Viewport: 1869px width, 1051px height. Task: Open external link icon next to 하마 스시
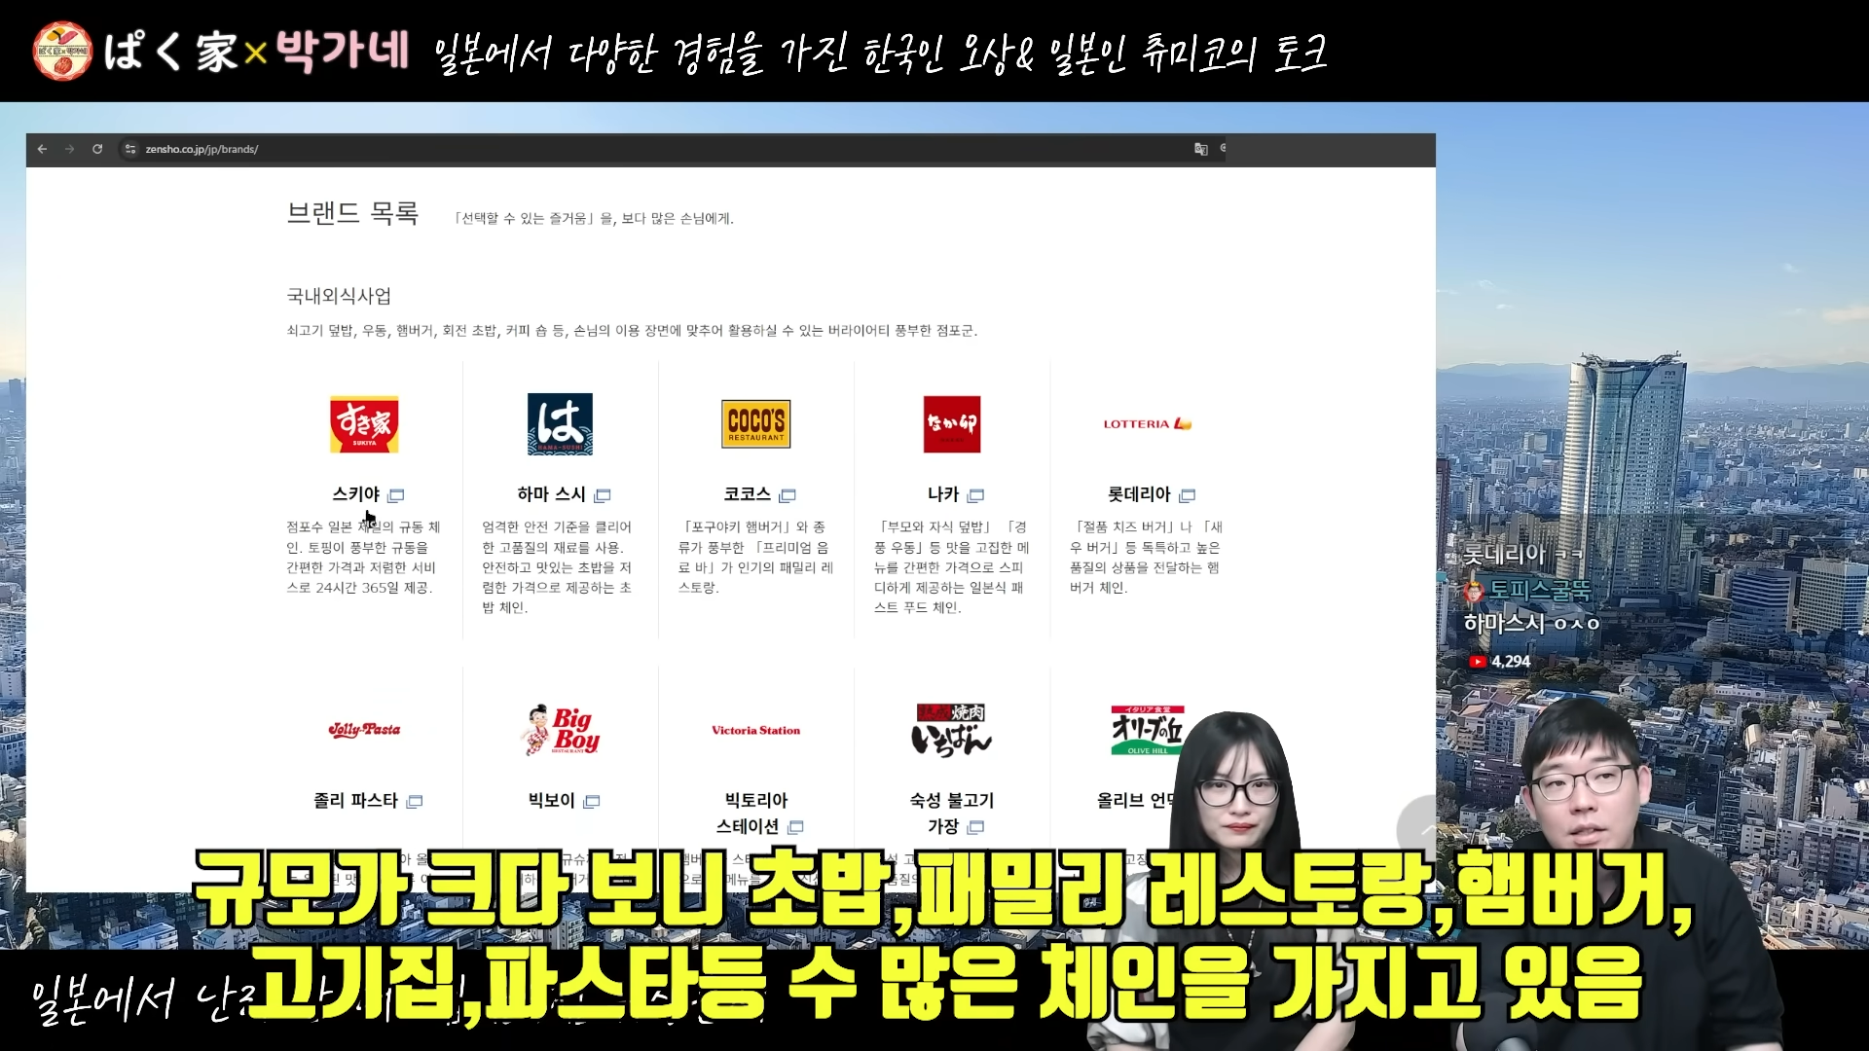(603, 495)
